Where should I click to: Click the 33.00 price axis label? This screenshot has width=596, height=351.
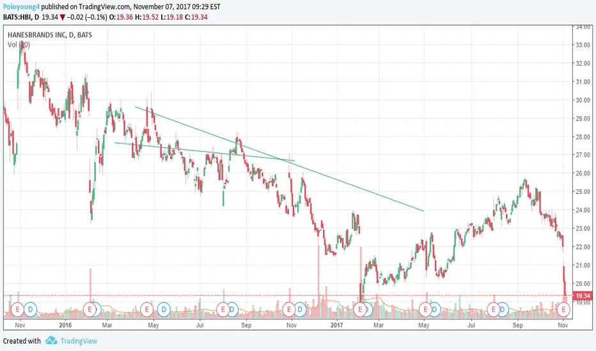(583, 45)
